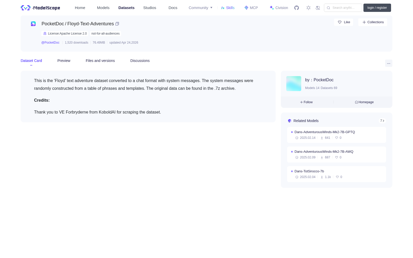Click the plus icon on Collections
The width and height of the screenshot is (413, 258).
[364, 22]
